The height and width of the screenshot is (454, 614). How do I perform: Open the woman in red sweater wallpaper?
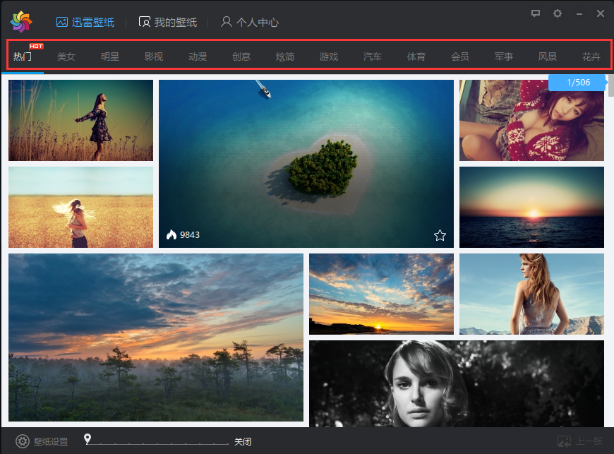531,120
